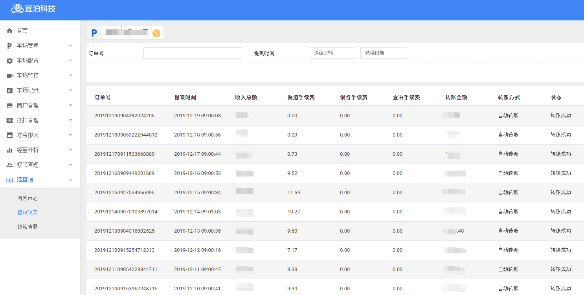
Task: Click the store icon for 商户管理
Action: pyautogui.click(x=10, y=106)
